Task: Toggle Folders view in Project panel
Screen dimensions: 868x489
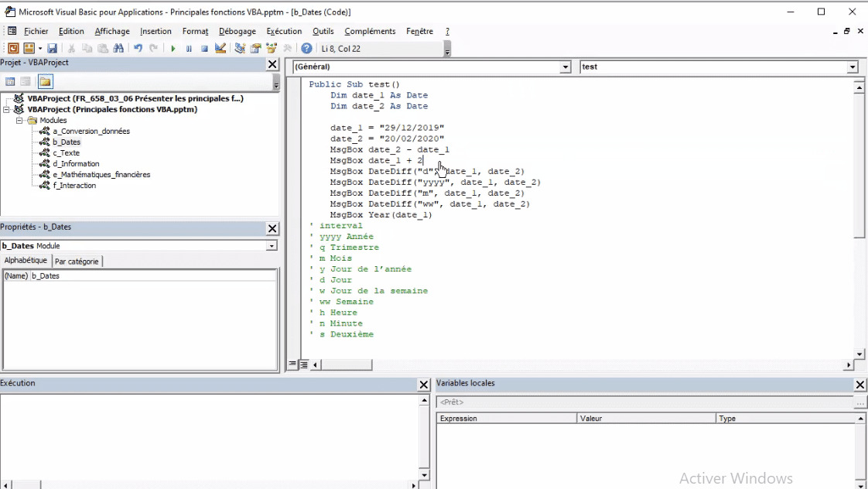Action: 45,82
